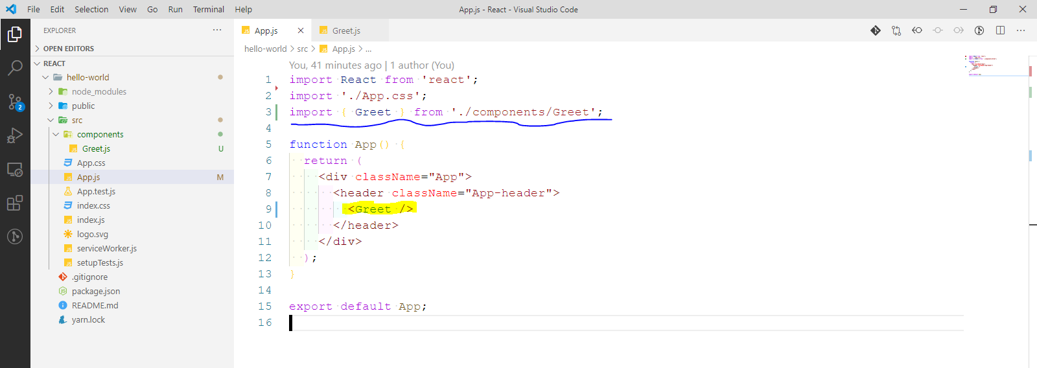Image resolution: width=1037 pixels, height=368 pixels.
Task: Open the GitLens view in activity bar
Action: [x=15, y=236]
